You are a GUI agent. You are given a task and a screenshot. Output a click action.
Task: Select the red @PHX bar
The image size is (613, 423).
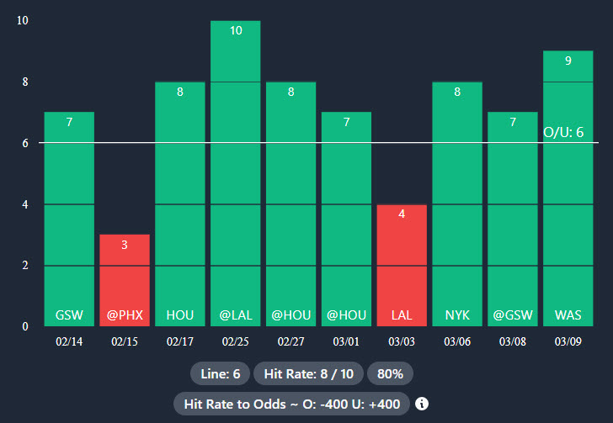click(125, 282)
